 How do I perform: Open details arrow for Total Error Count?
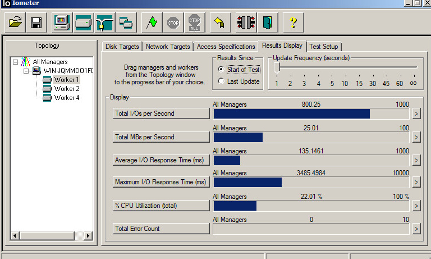click(416, 229)
